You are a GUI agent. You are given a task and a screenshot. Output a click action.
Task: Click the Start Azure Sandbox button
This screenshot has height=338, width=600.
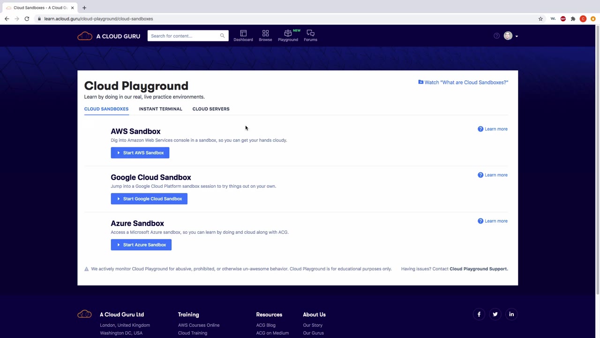tap(141, 245)
